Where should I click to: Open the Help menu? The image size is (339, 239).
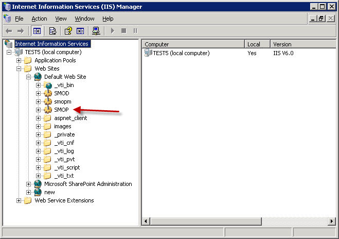(x=108, y=19)
